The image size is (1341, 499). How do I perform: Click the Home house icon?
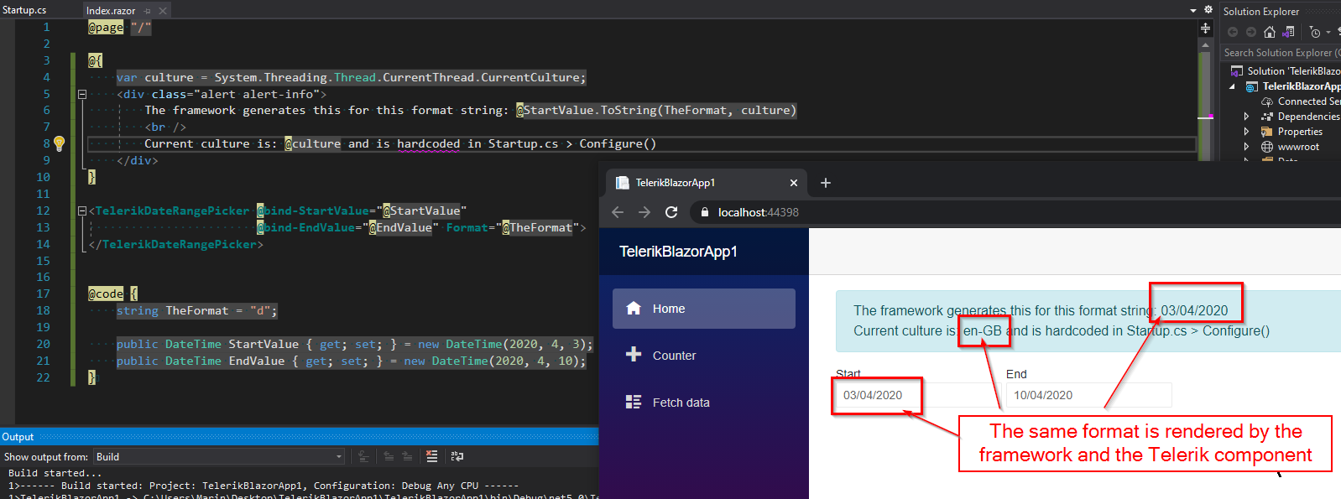pyautogui.click(x=634, y=308)
